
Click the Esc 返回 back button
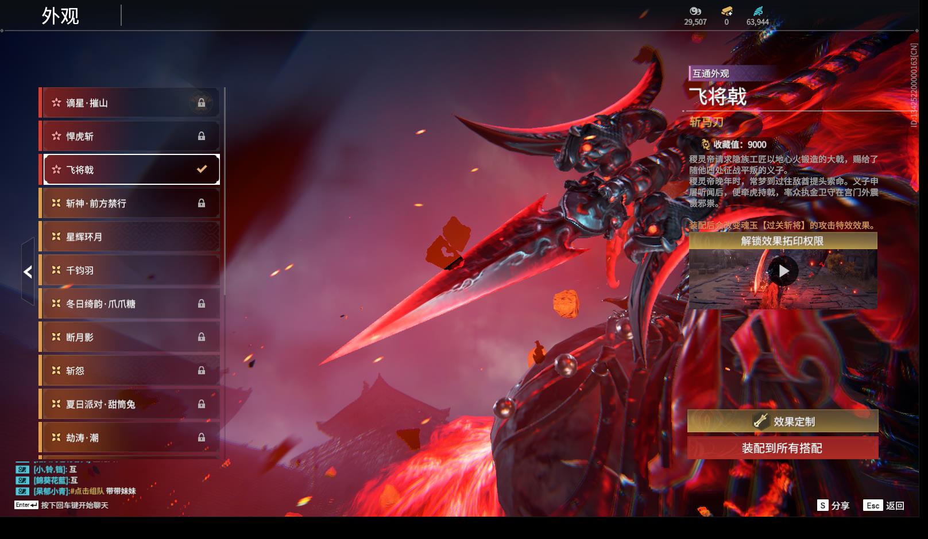point(884,505)
